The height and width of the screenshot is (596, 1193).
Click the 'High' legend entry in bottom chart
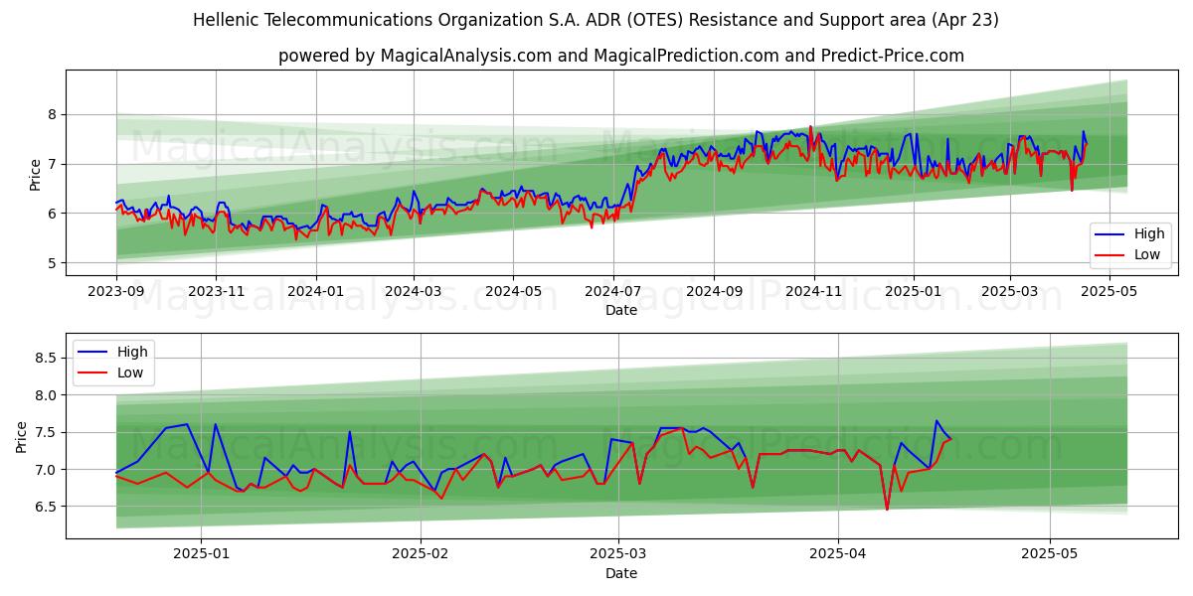(x=111, y=352)
